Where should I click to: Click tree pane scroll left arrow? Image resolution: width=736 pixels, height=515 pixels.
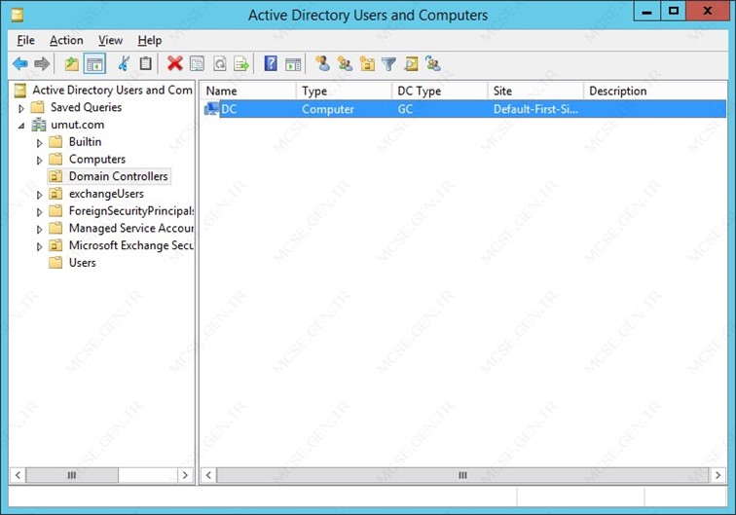[18, 475]
